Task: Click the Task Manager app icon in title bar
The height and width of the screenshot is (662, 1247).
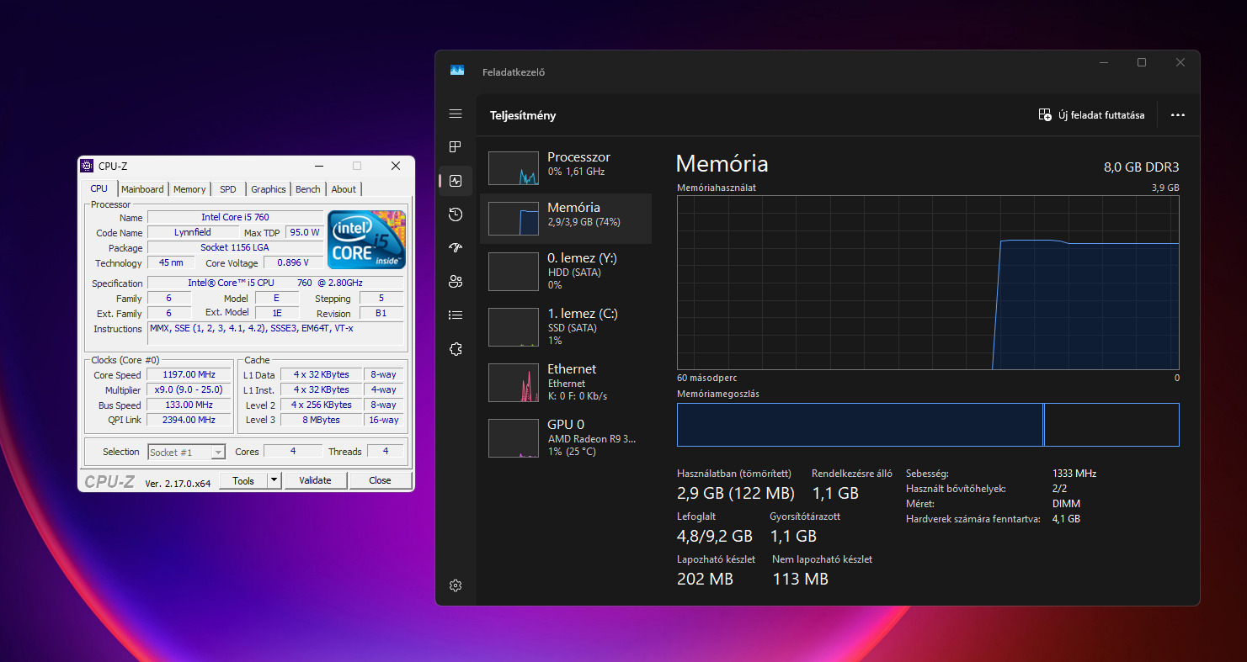Action: click(x=457, y=71)
